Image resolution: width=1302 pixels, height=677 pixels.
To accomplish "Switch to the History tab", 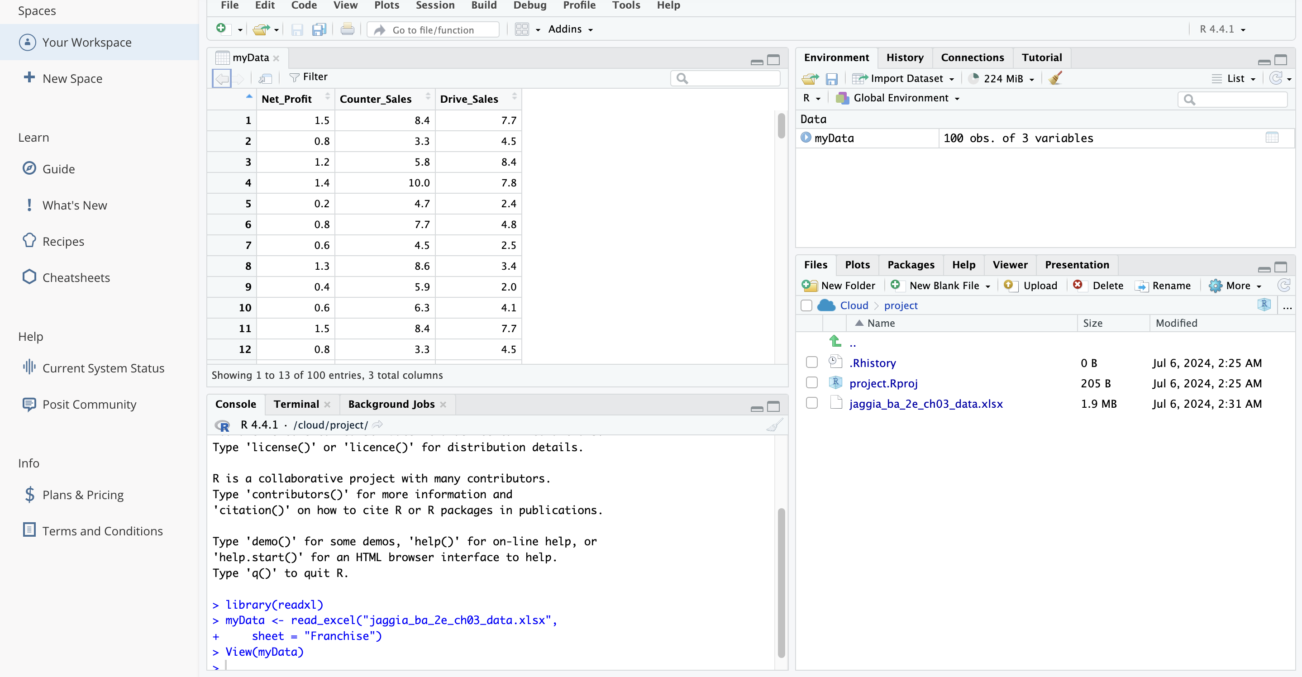I will point(905,57).
